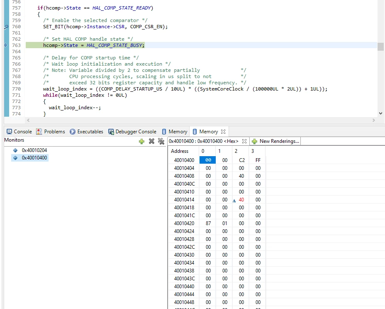This screenshot has width=385, height=309.
Task: Click the editor horizontal scroll right arrow
Action: click(374, 120)
